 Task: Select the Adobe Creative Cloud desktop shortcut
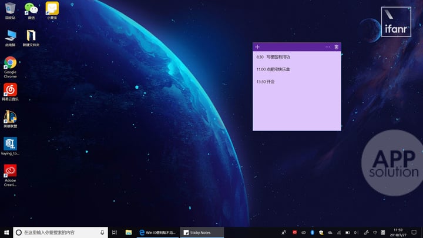point(10,175)
